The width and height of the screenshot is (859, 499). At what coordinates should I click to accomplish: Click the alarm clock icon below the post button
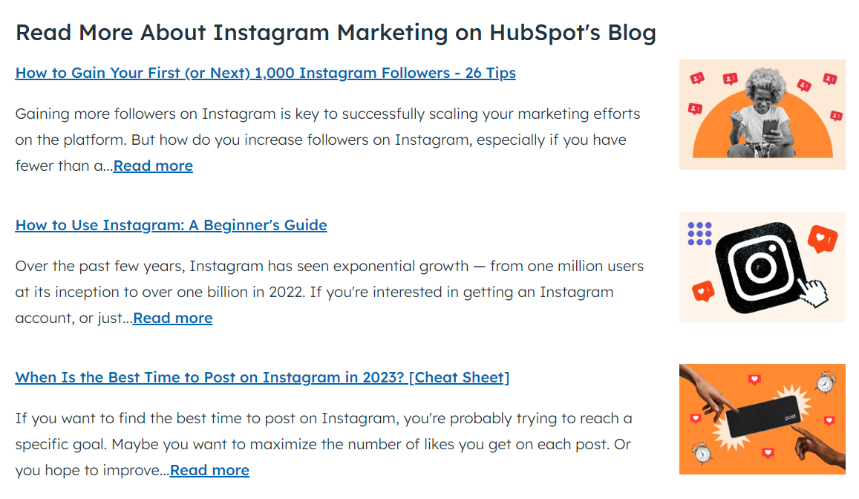700,452
